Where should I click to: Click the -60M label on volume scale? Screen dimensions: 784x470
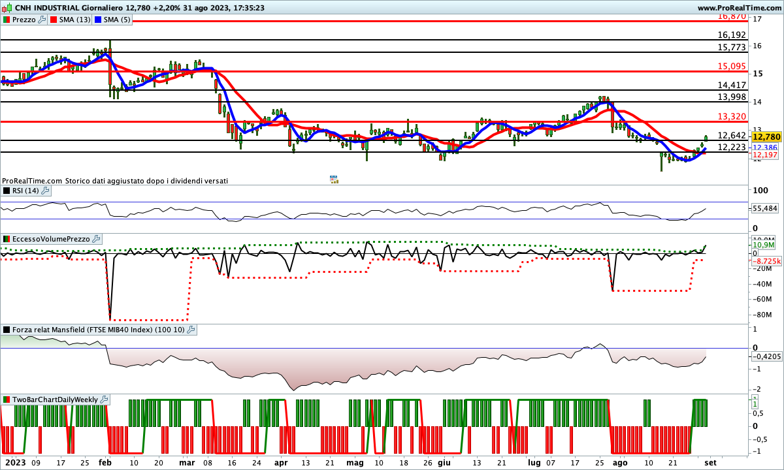[763, 299]
